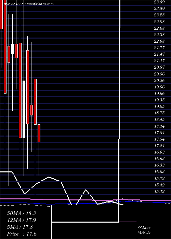This screenshot has width=171, height=239.
Task: Click the last red candlestick near 17.84
Action: pos(39,133)
